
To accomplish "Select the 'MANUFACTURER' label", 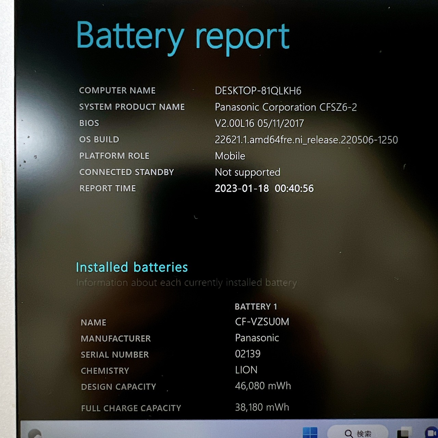I will pos(116,338).
